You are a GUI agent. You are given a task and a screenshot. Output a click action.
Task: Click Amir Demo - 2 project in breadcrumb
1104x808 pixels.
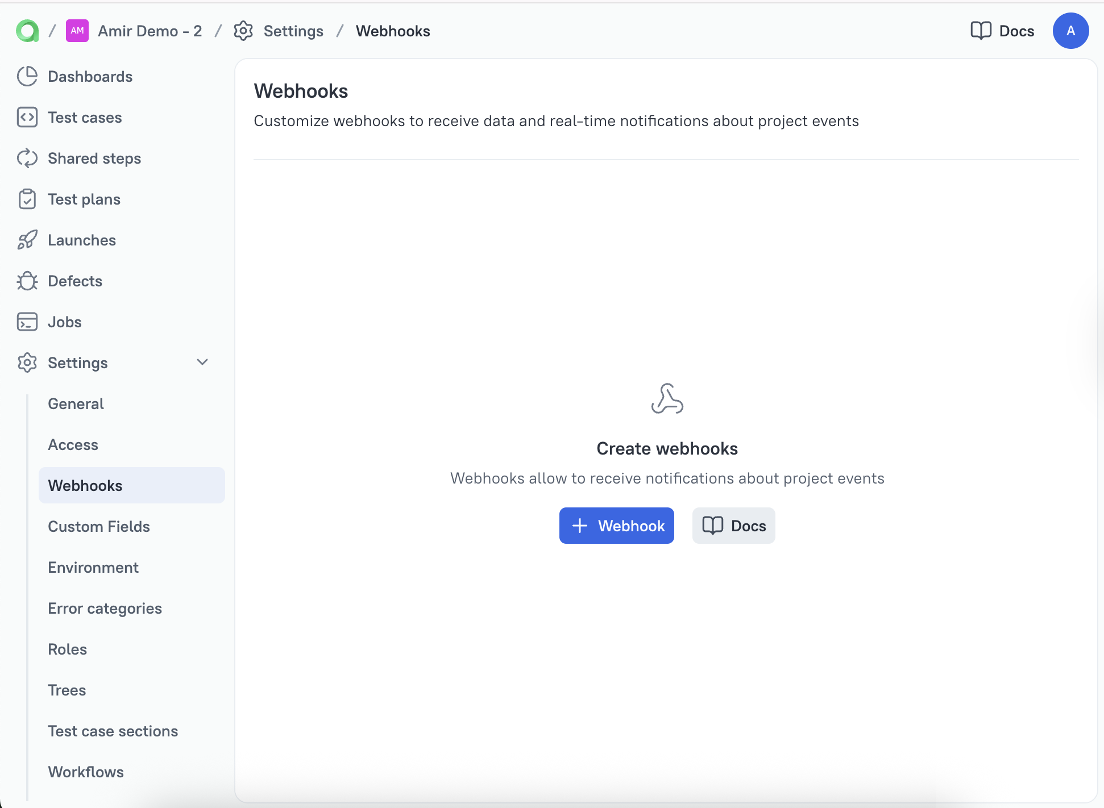click(x=150, y=31)
